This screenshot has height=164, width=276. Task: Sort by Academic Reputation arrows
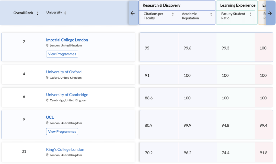211,15
